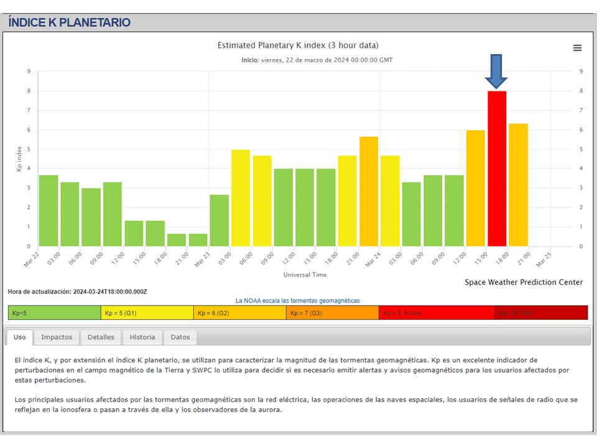The image size is (597, 448).
Task: Click the 'ÍNDICE K PLANETARIO' heading
Action: coord(69,22)
